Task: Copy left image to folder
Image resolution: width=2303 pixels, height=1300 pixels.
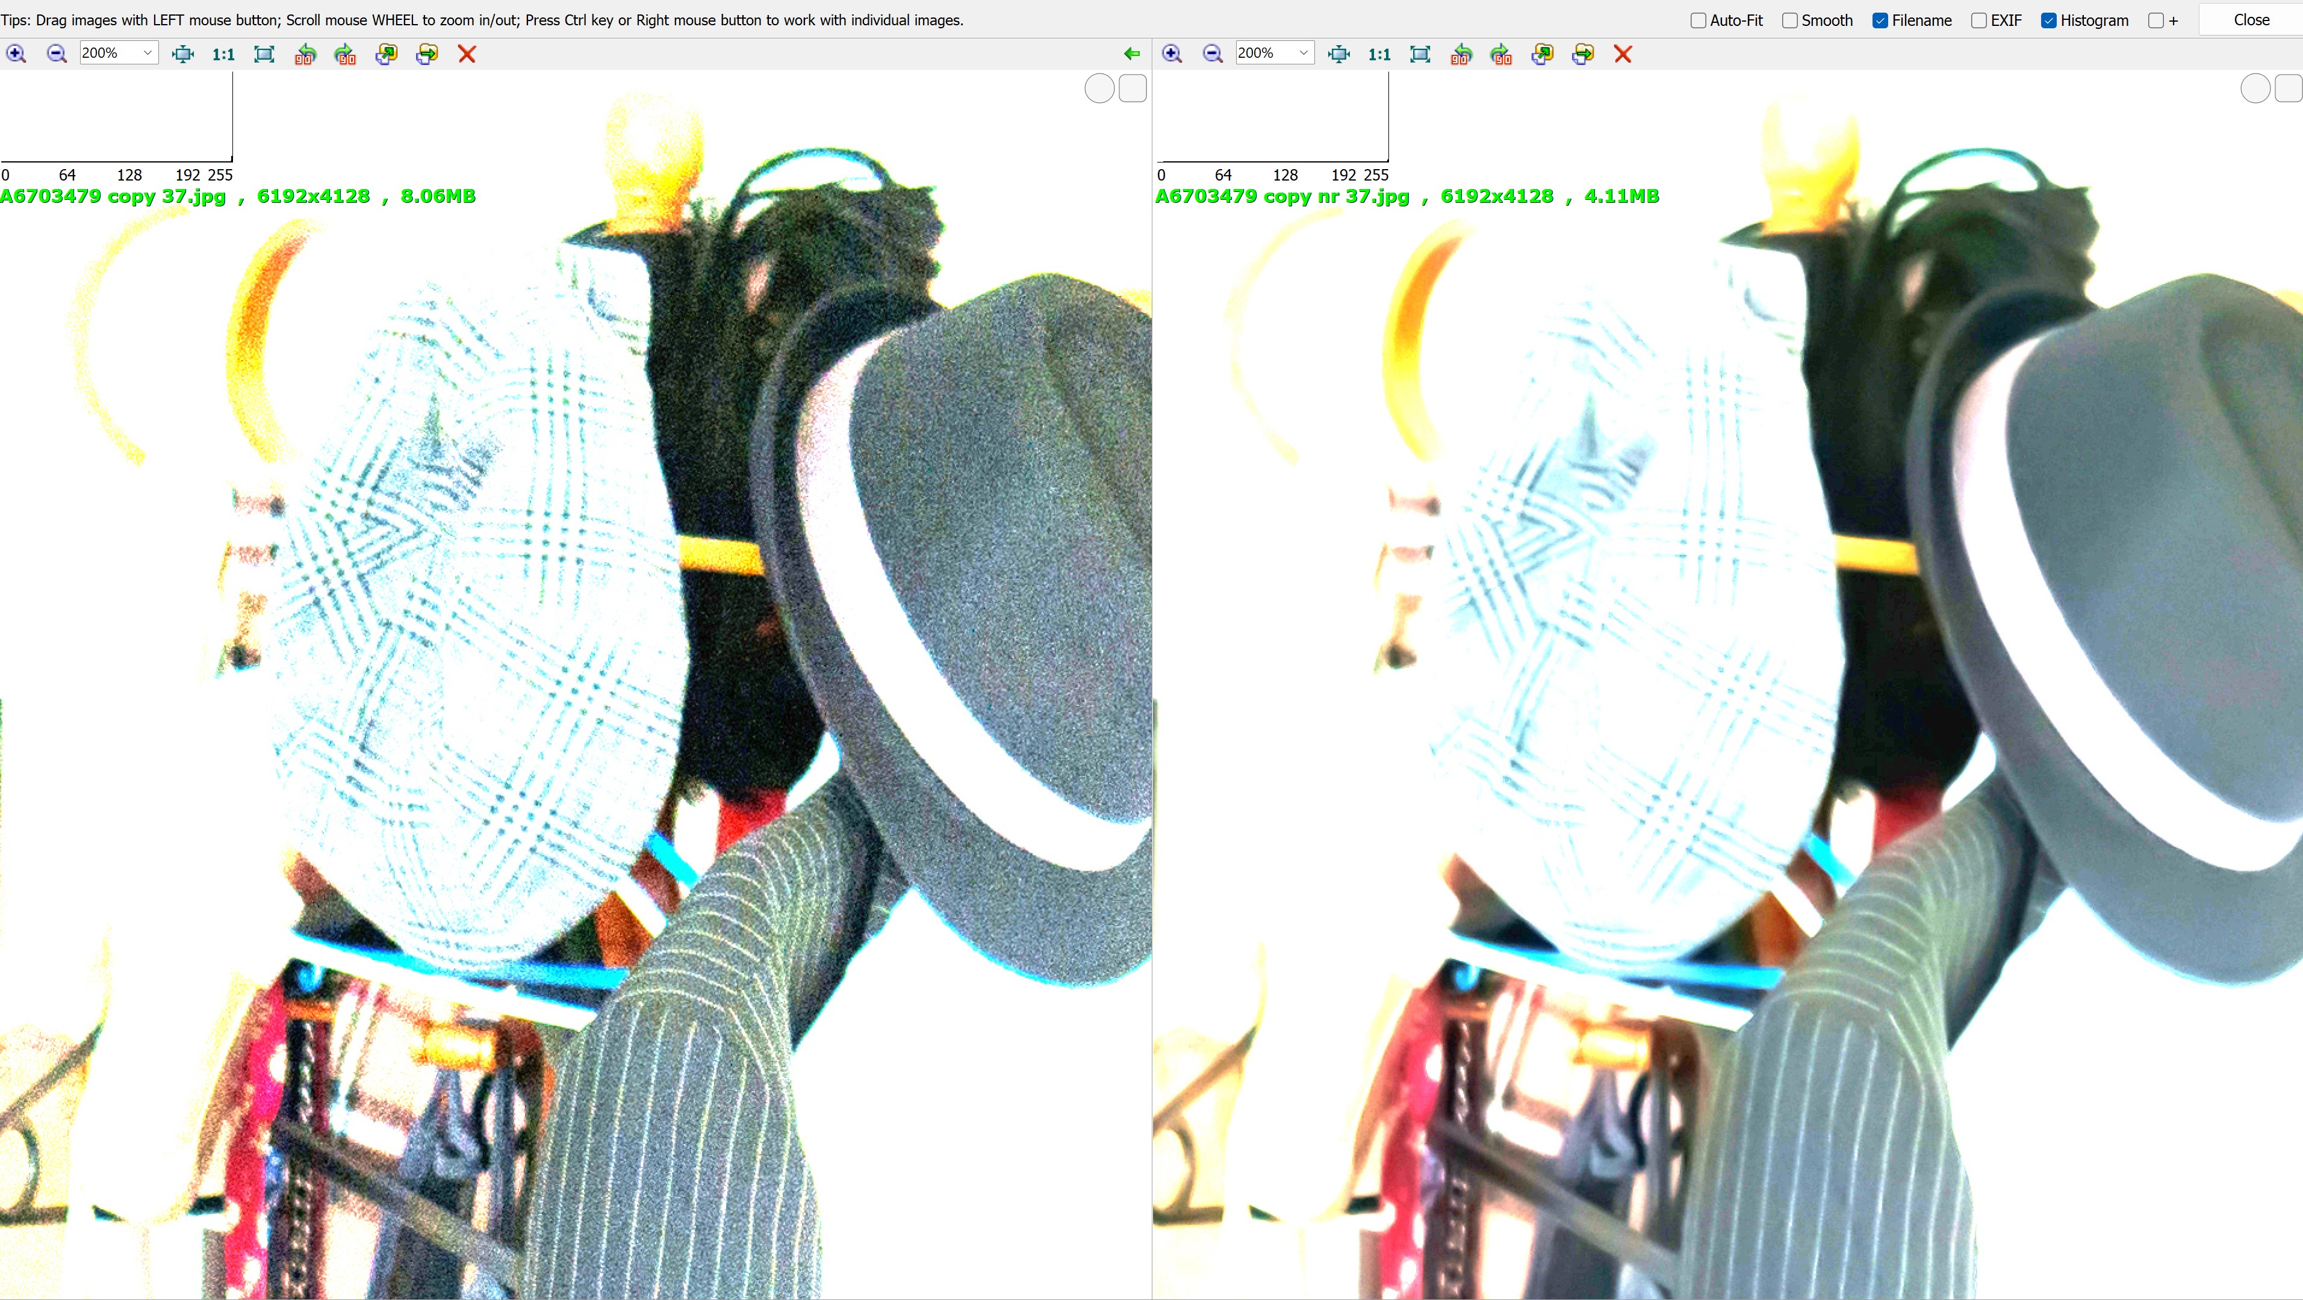Action: 386,54
